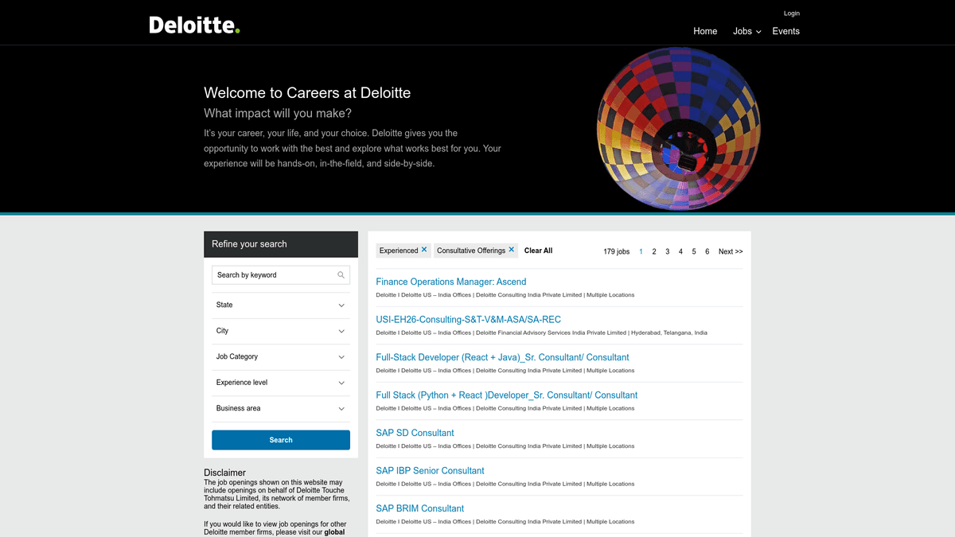This screenshot has height=537, width=955.
Task: Open the Events page
Action: click(785, 31)
